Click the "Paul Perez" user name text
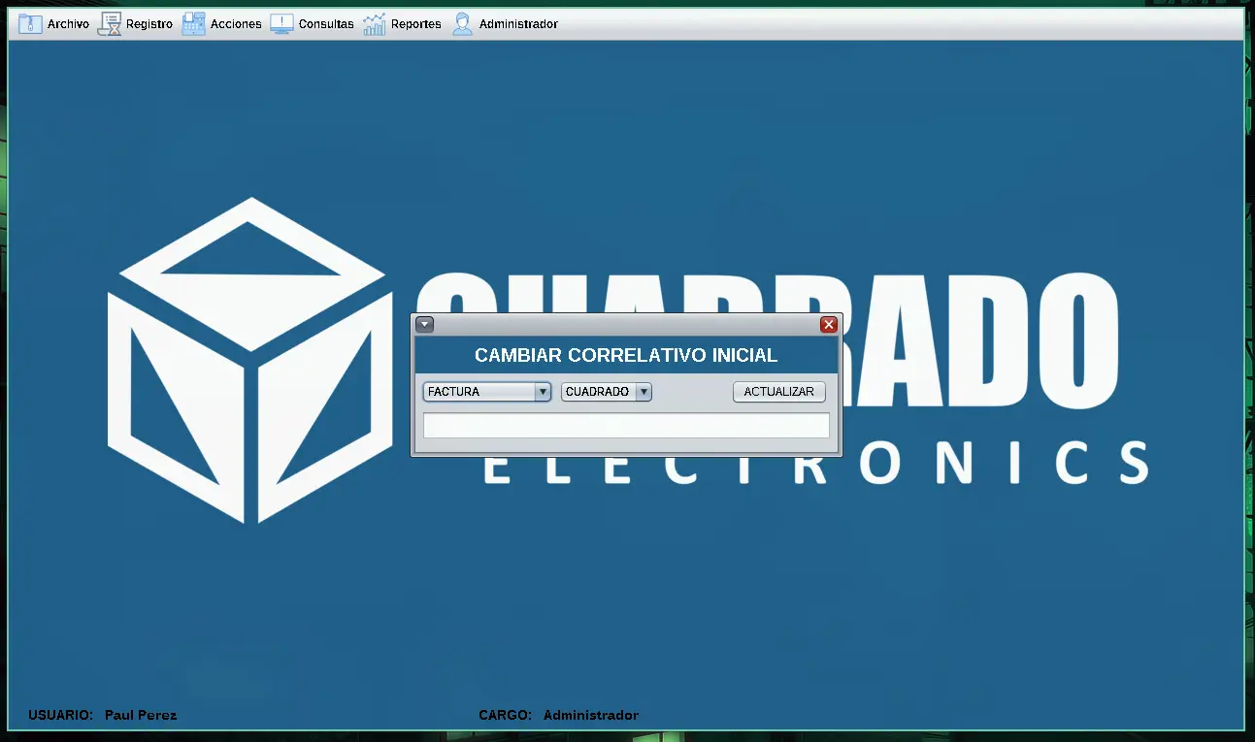The width and height of the screenshot is (1255, 742). [x=141, y=715]
